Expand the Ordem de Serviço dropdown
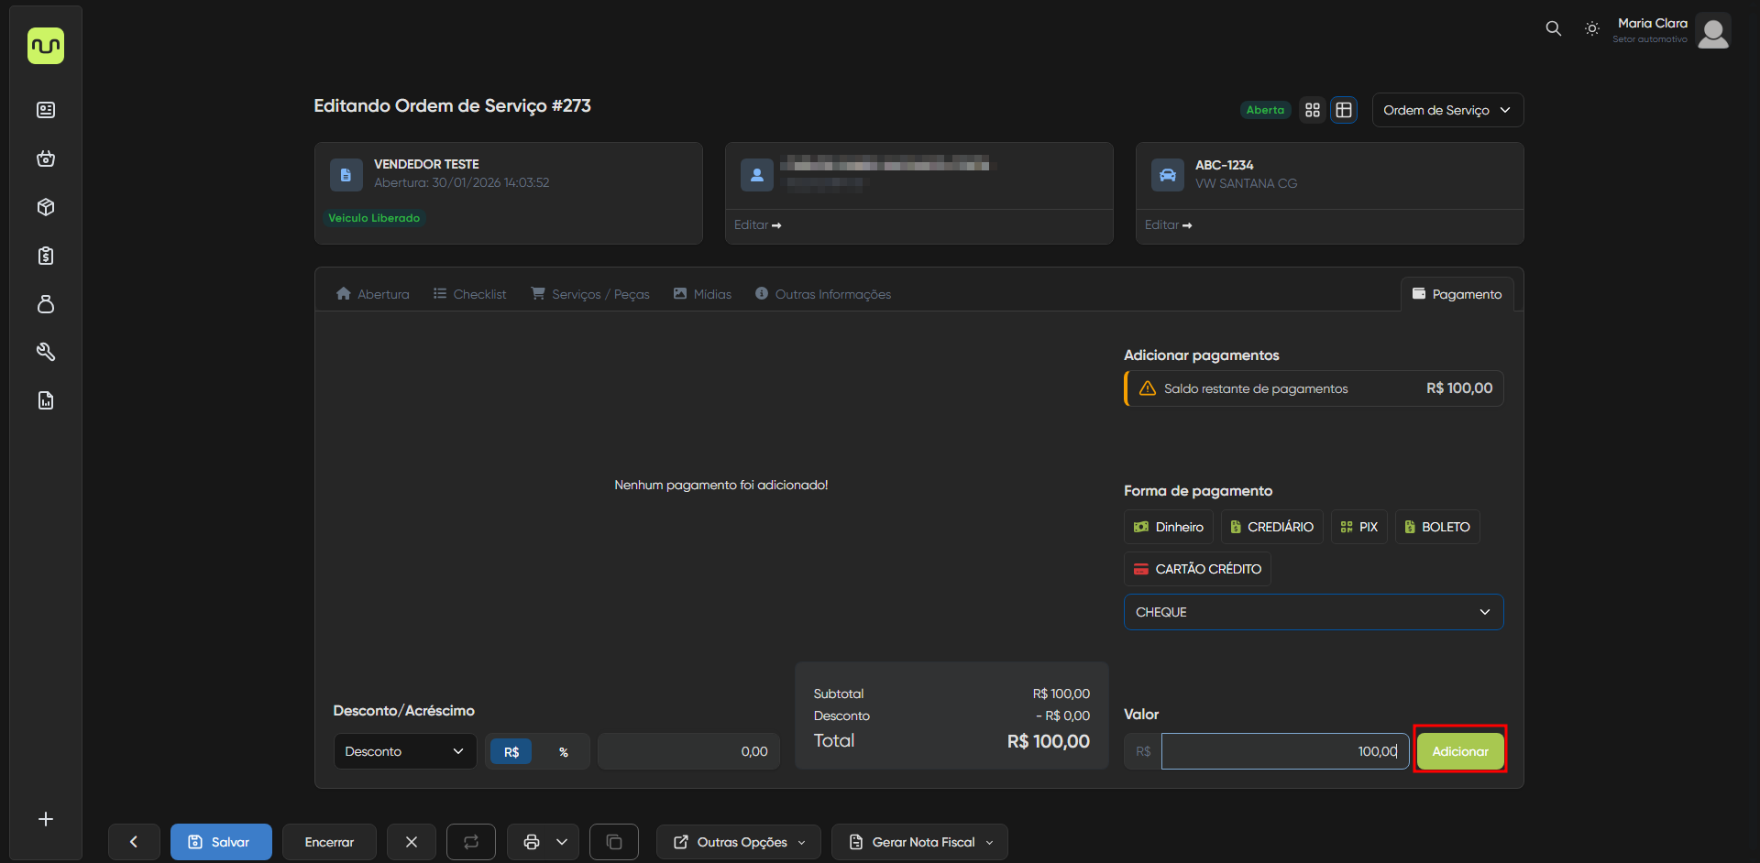This screenshot has width=1760, height=863. click(x=1446, y=110)
